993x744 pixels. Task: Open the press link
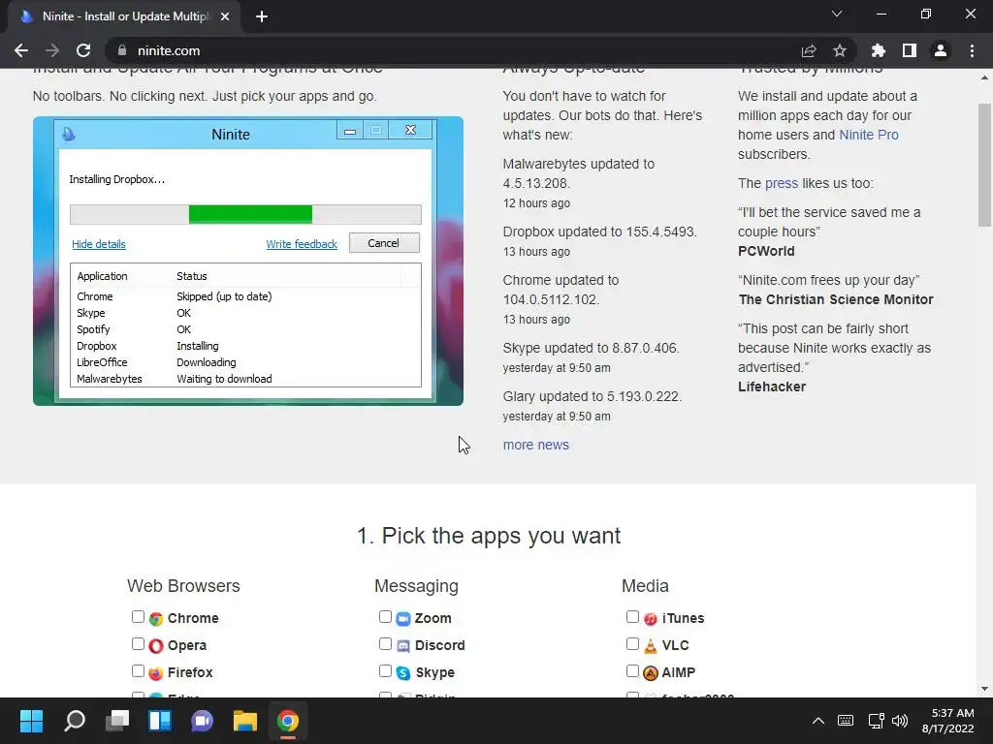click(x=782, y=183)
